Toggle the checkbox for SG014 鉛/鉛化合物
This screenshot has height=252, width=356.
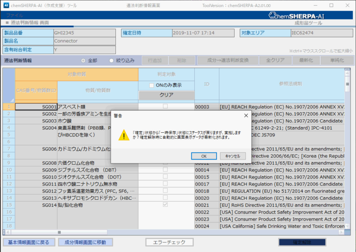click(x=165, y=205)
